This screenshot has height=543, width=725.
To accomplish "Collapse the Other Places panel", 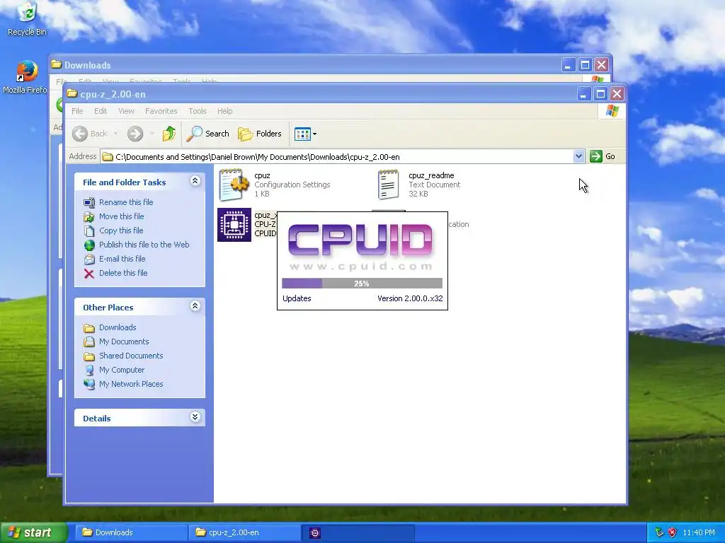I will (195, 305).
